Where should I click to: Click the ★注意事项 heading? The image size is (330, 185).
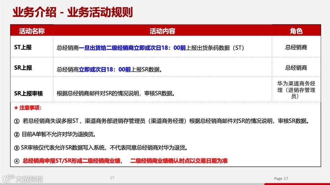click(28, 108)
